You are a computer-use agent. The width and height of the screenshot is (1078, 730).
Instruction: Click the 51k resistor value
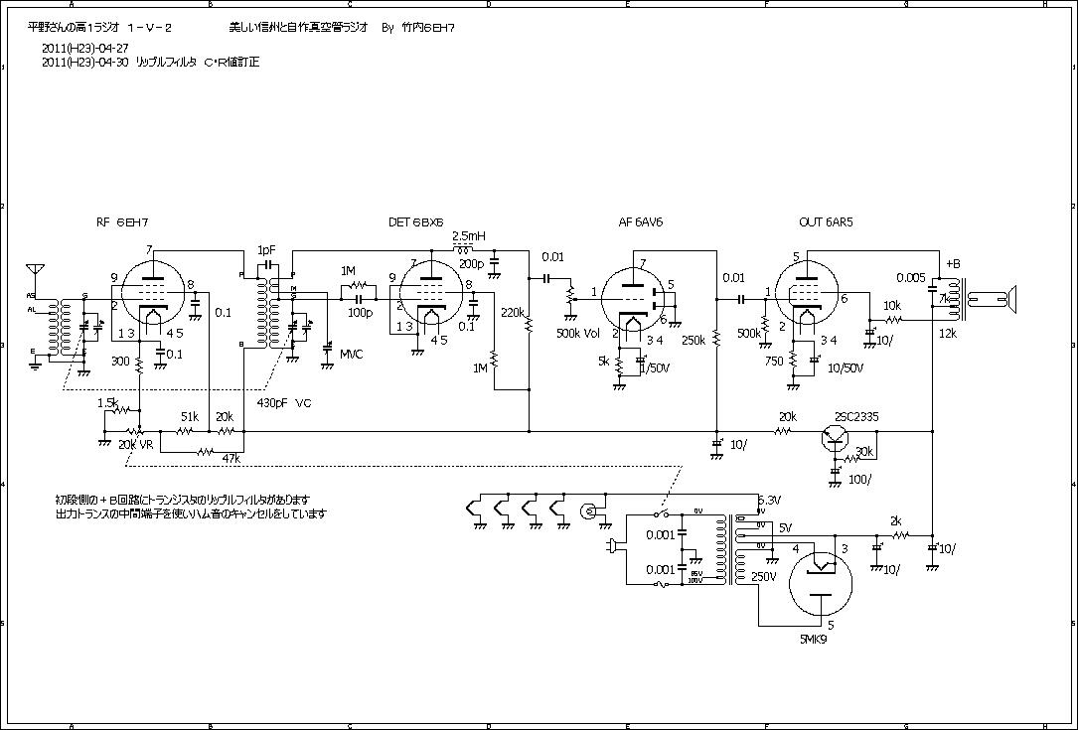coord(190,416)
